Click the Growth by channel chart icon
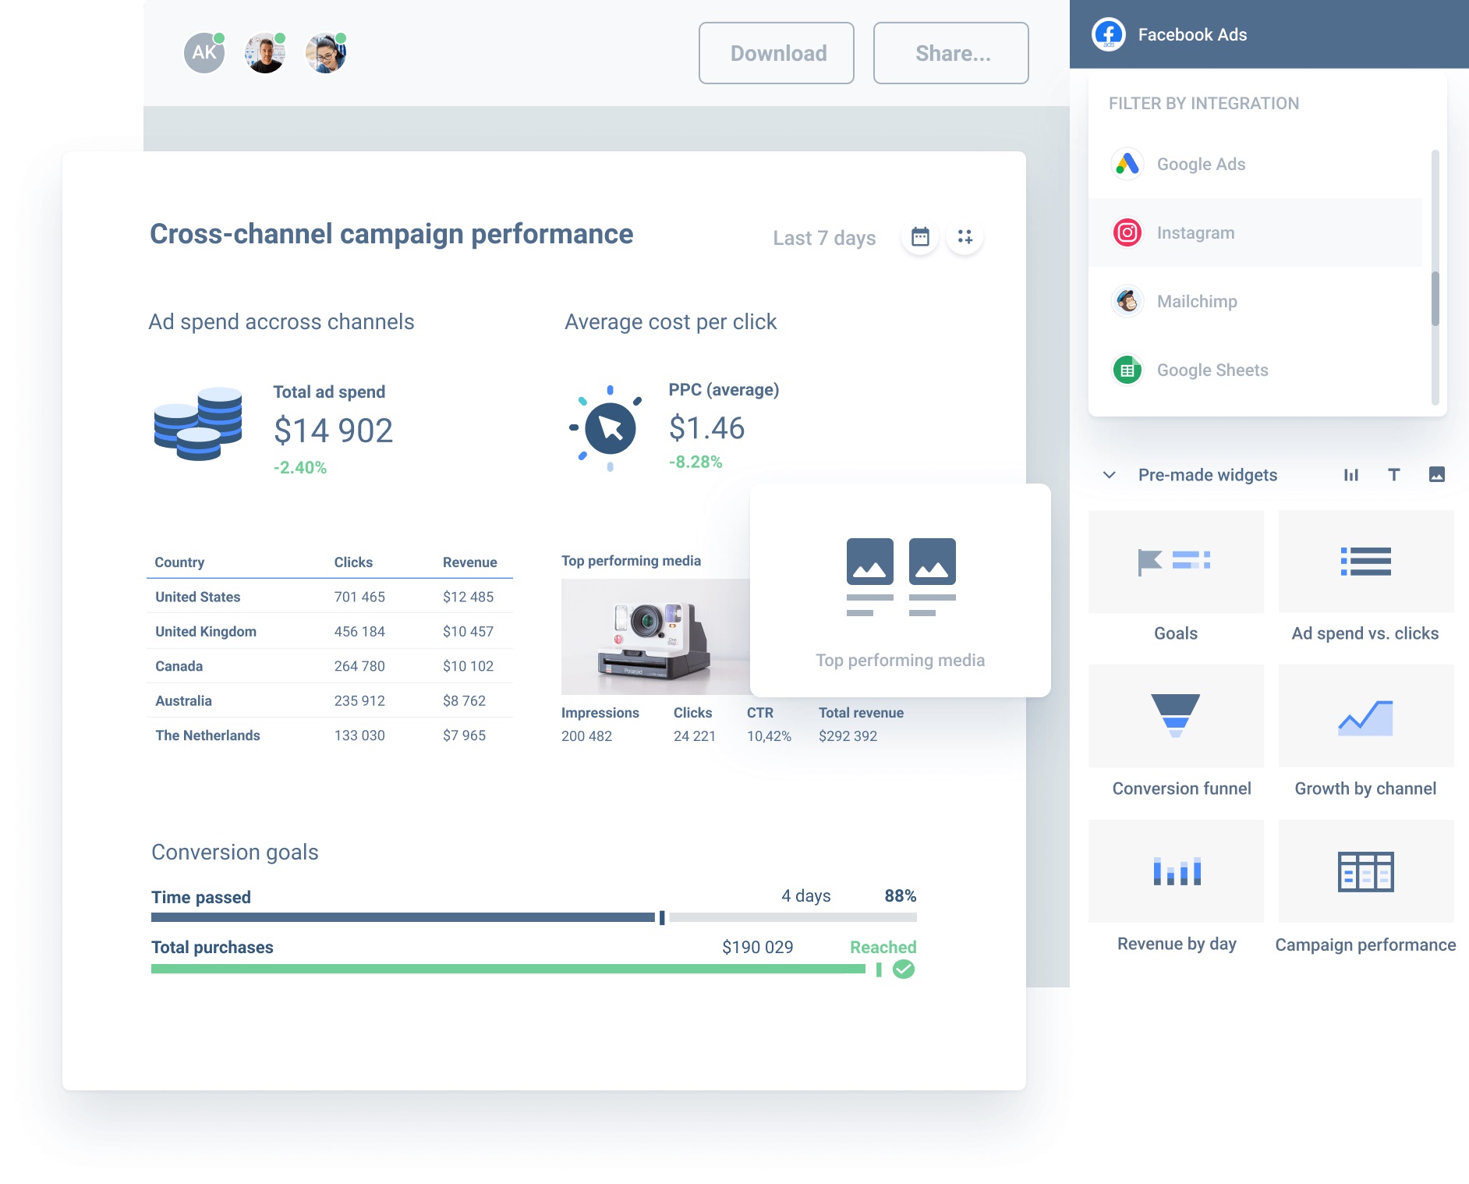 (x=1366, y=716)
